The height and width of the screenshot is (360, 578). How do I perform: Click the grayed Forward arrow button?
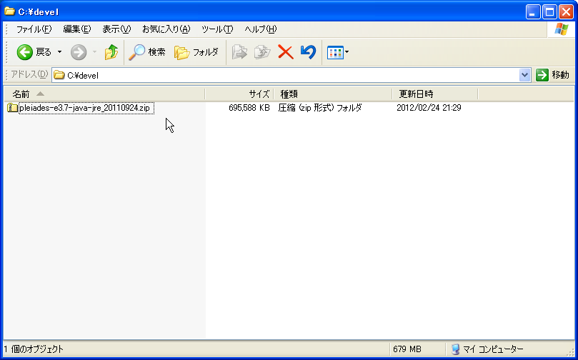pyautogui.click(x=79, y=52)
